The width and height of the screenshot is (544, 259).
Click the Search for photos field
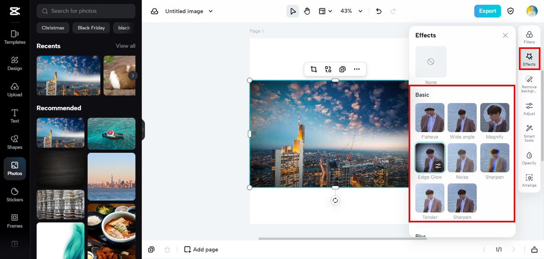point(86,11)
